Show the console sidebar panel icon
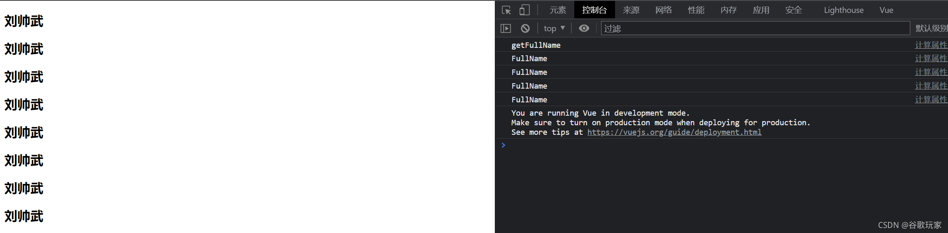Screen dimensions: 948x233 [x=506, y=28]
